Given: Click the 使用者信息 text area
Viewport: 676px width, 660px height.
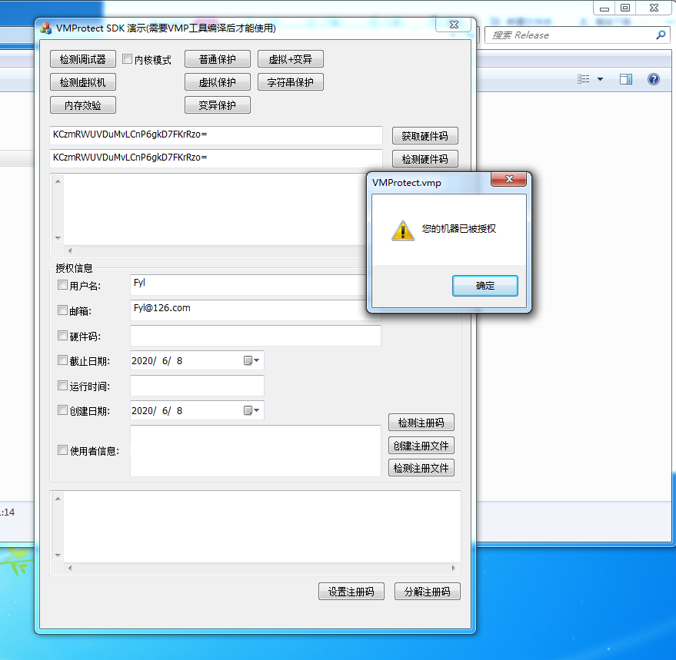Looking at the screenshot, I should 255,451.
